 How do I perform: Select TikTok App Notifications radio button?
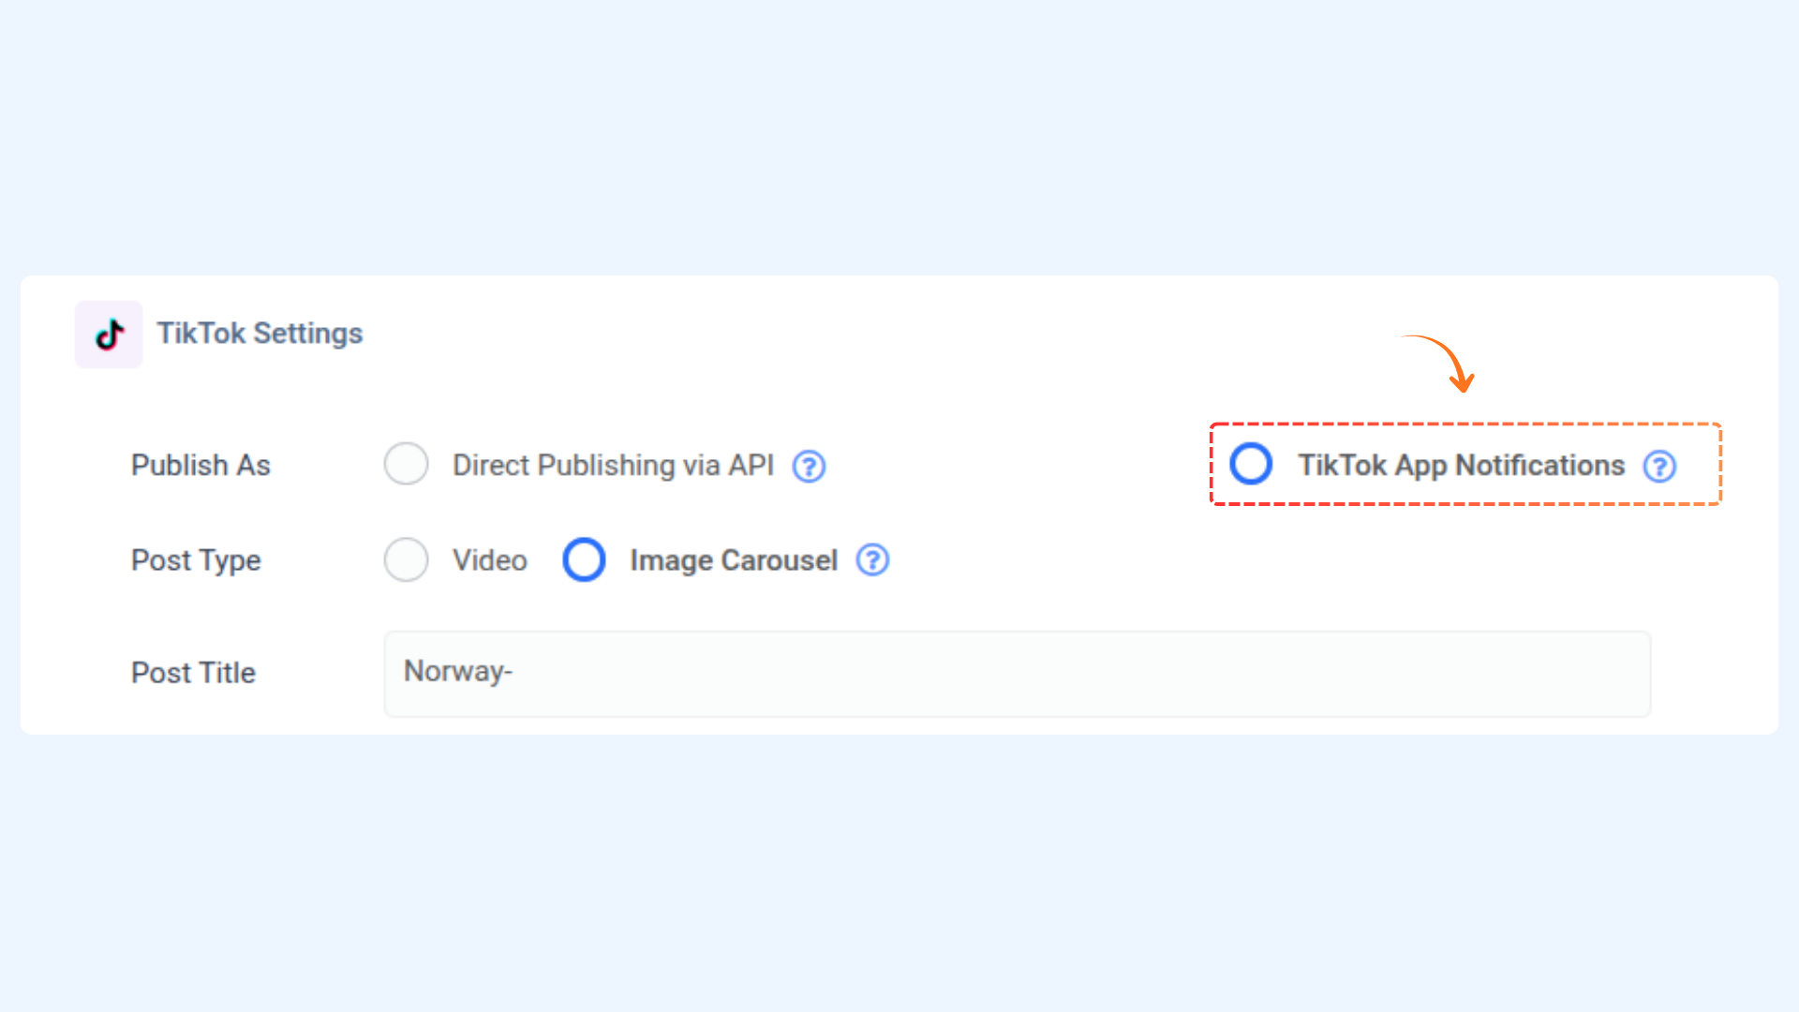point(1251,464)
